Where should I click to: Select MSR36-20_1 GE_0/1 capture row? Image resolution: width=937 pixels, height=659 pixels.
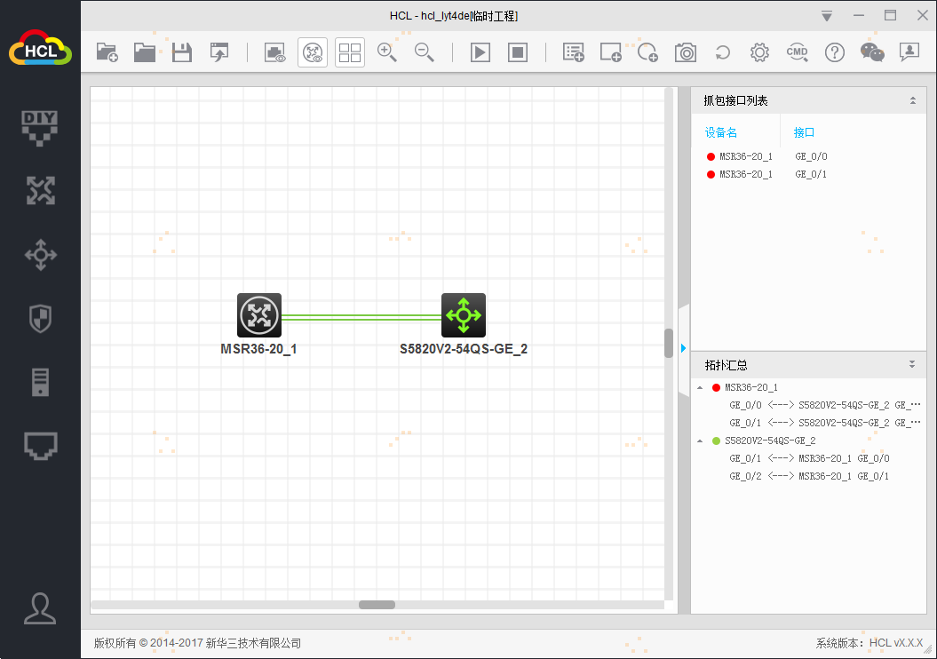[808, 174]
